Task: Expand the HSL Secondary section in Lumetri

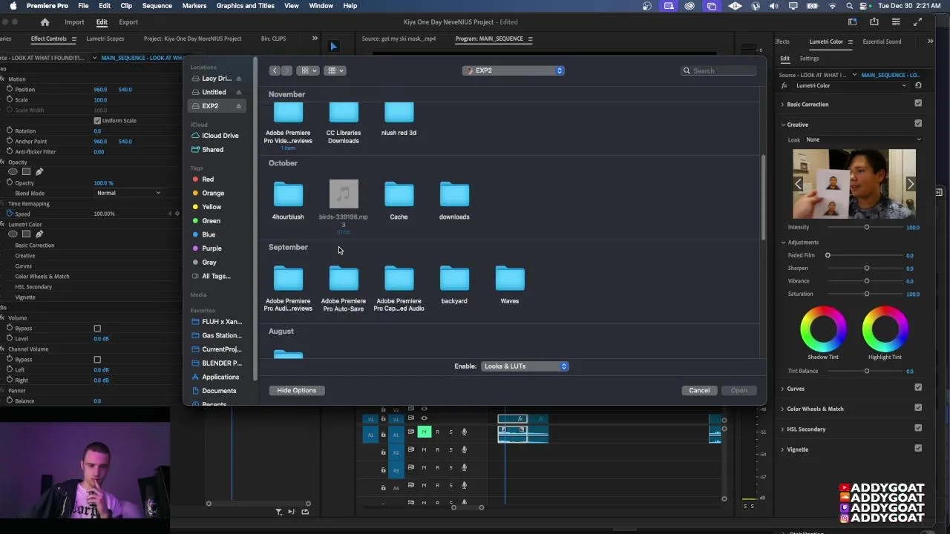Action: click(782, 429)
